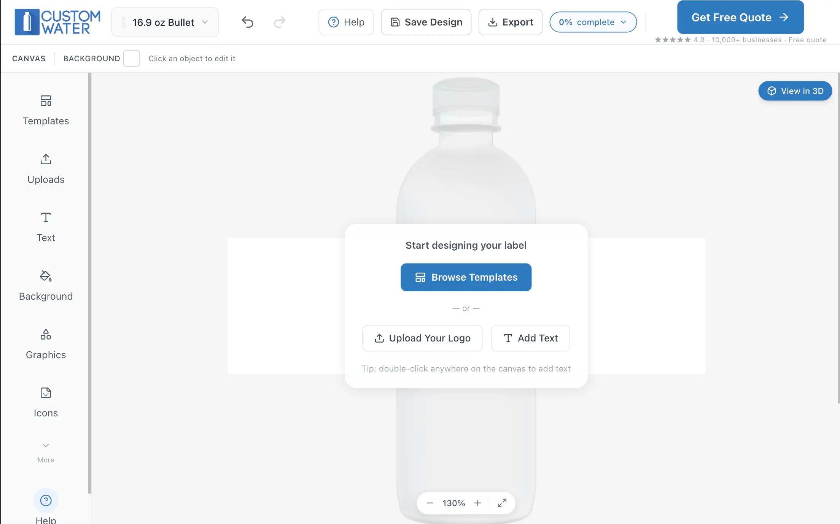Select the background color swatch
The image size is (840, 524).
132,58
